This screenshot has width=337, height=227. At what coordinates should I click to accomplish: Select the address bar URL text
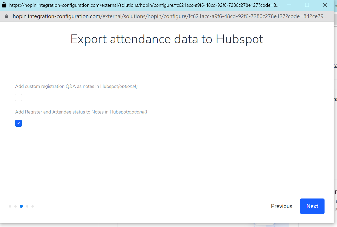(x=170, y=16)
